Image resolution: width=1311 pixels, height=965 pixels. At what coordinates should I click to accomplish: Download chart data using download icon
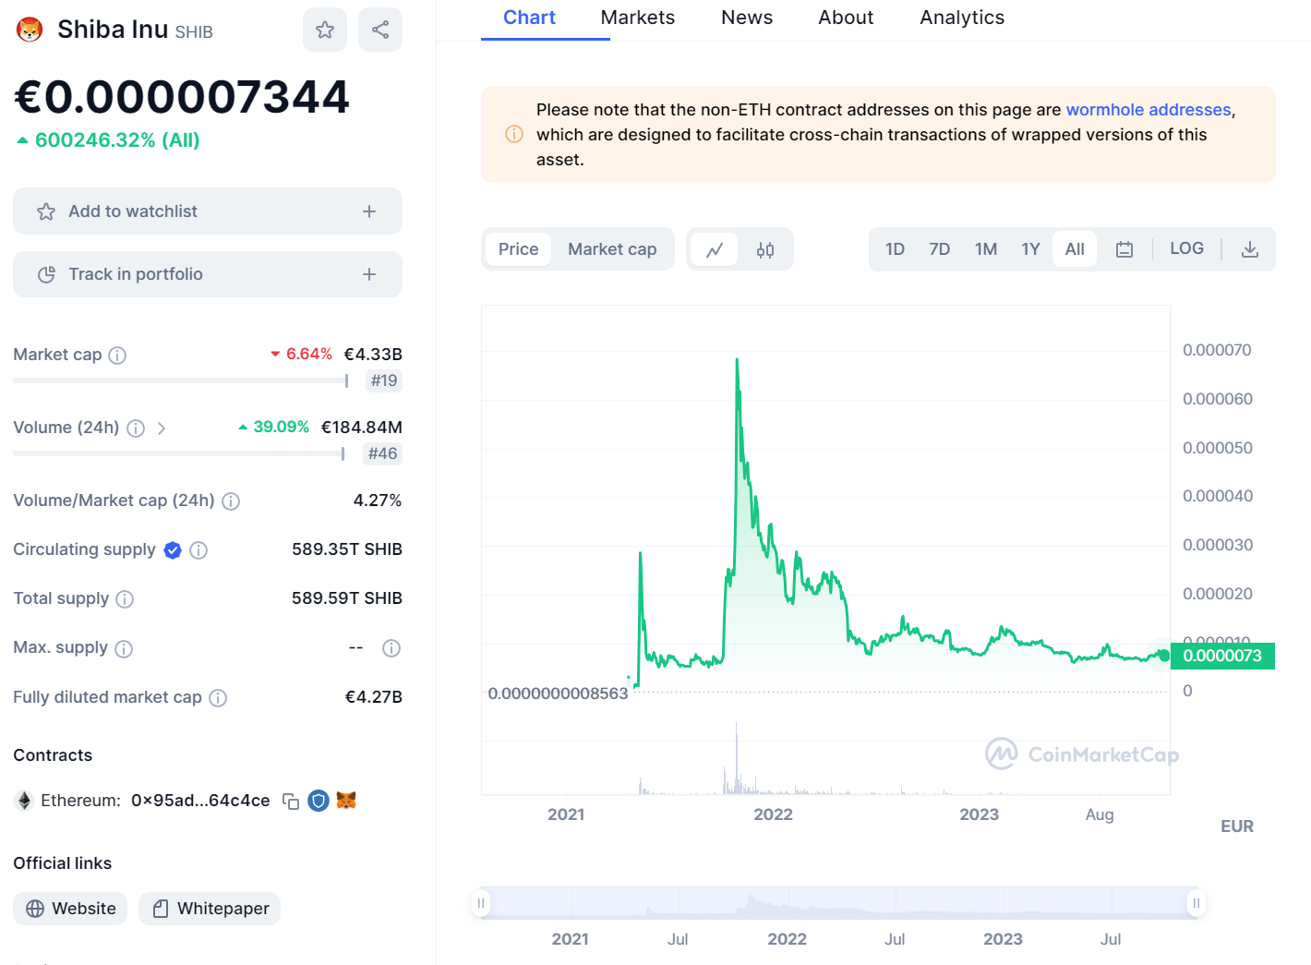[1249, 249]
